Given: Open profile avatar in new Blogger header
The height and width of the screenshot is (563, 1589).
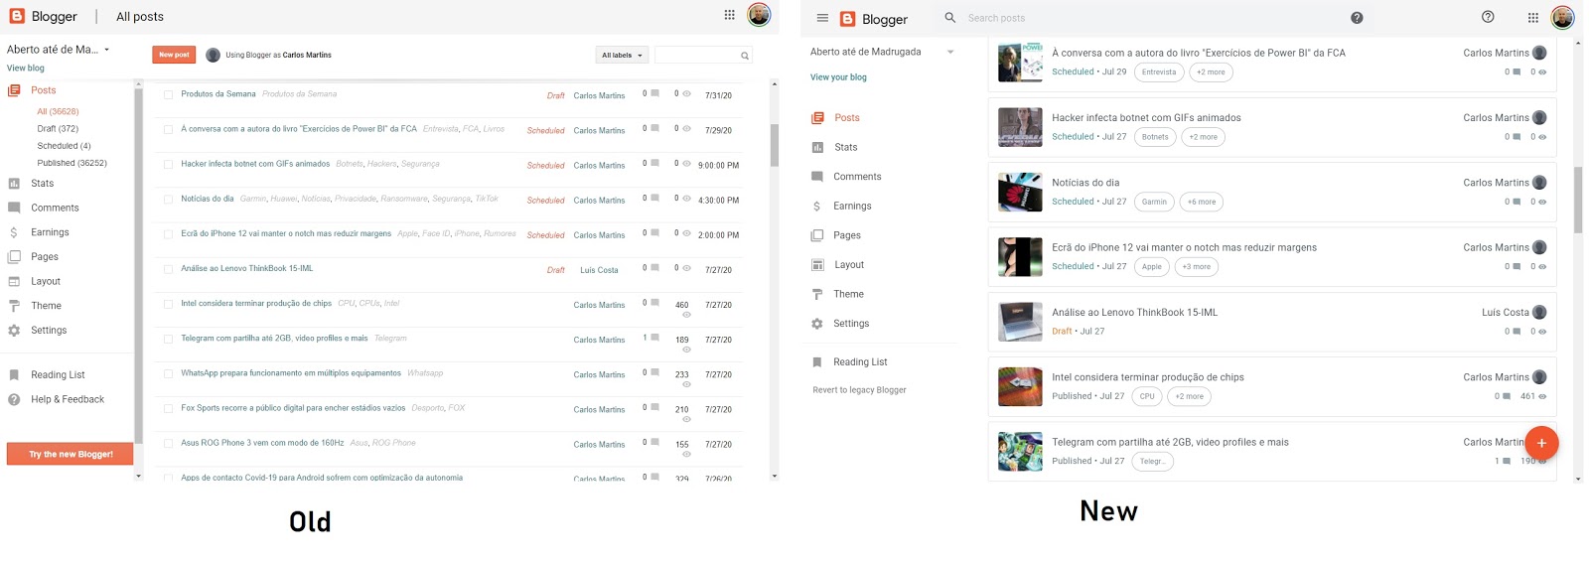Looking at the screenshot, I should 1562,18.
